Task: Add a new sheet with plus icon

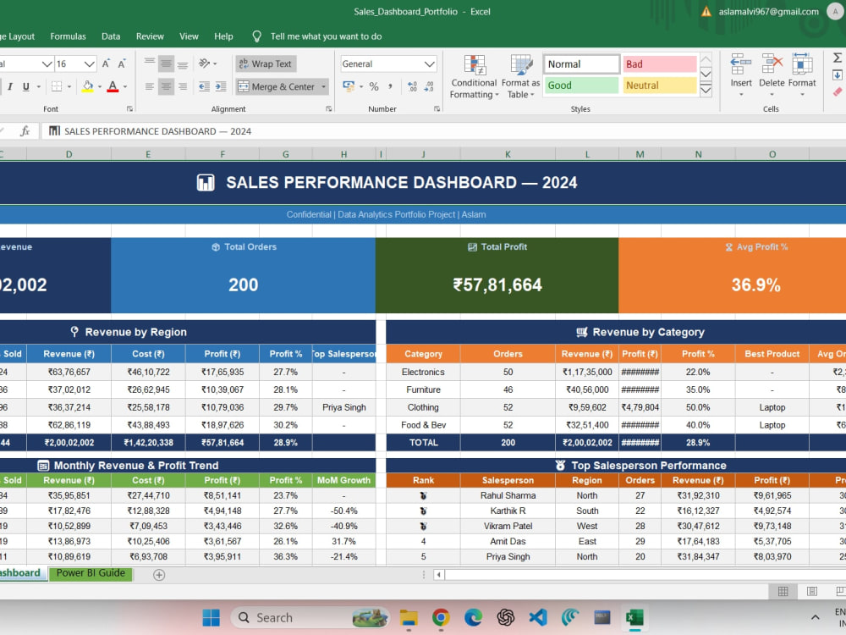Action: [159, 575]
